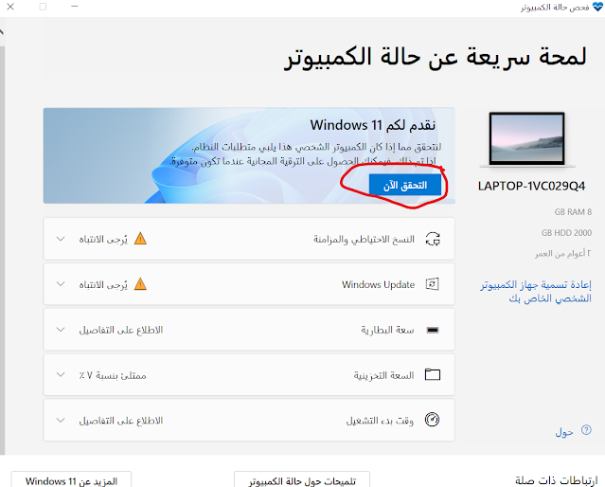Screen dimensions: 605x487
Task: Click the warning triangle in Windows Update row
Action: tap(140, 284)
